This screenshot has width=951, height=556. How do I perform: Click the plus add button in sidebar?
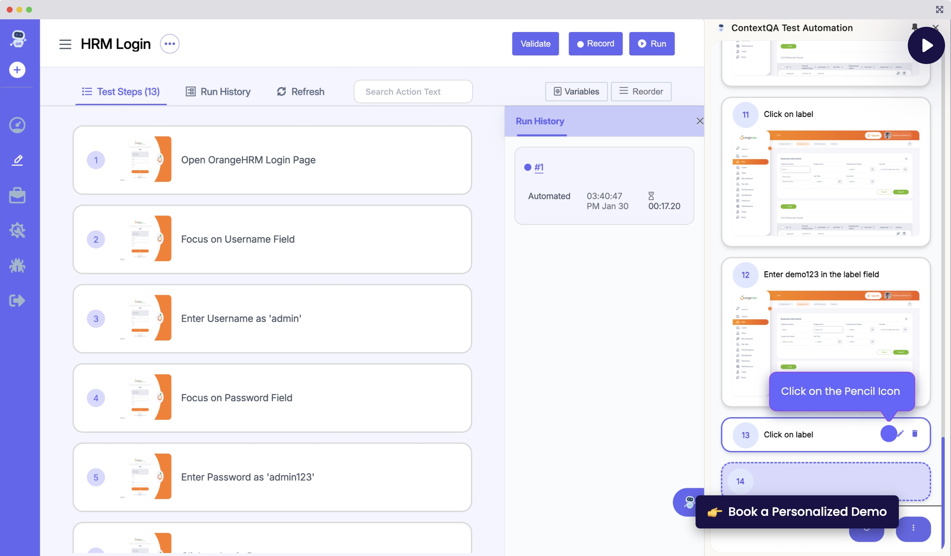(x=17, y=70)
